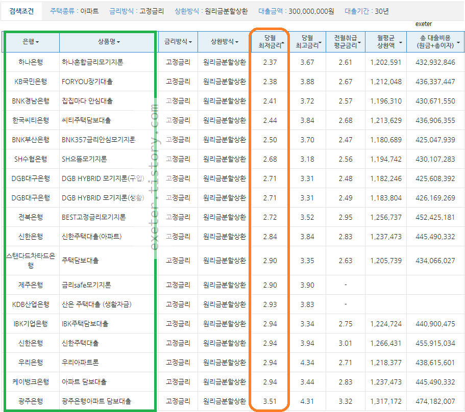Click 대출기간 : 30년 condition

tap(366, 11)
